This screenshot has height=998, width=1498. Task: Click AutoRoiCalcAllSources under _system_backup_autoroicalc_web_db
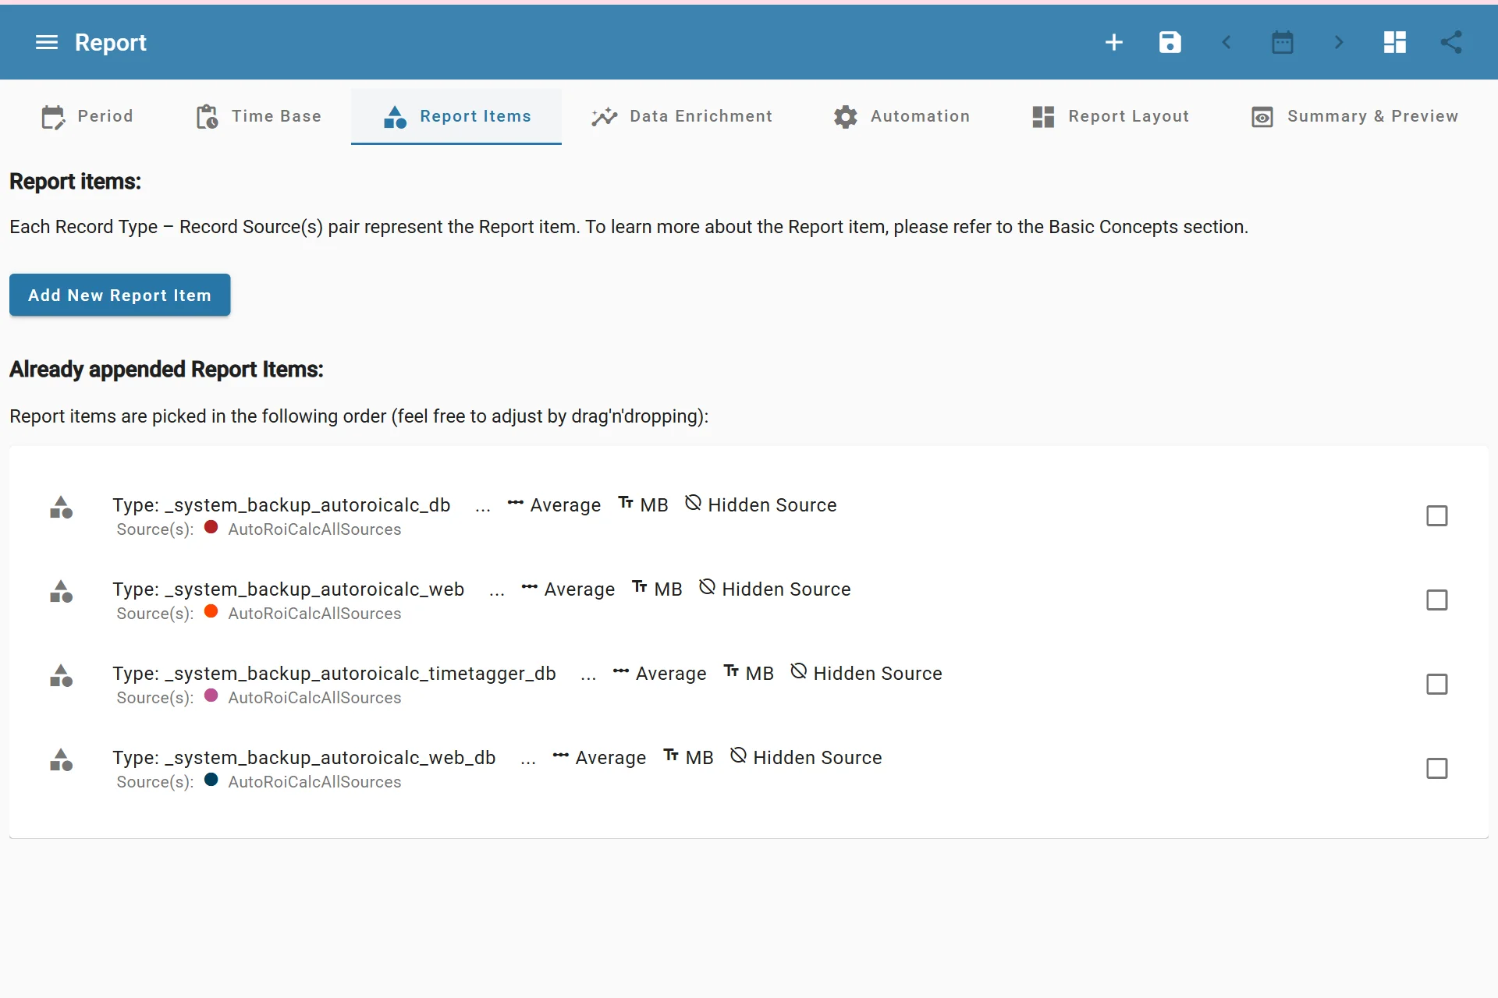pyautogui.click(x=314, y=782)
